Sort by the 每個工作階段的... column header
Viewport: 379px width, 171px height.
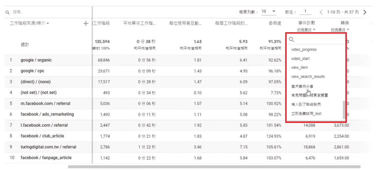tap(231, 24)
